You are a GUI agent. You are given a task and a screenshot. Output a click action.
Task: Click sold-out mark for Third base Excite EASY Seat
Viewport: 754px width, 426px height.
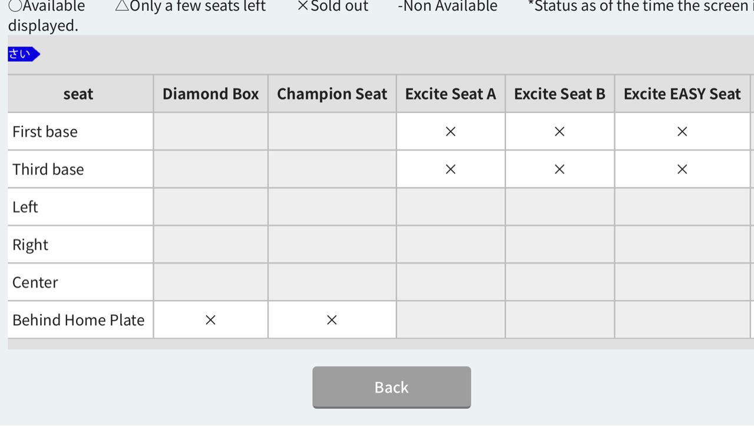(682, 170)
